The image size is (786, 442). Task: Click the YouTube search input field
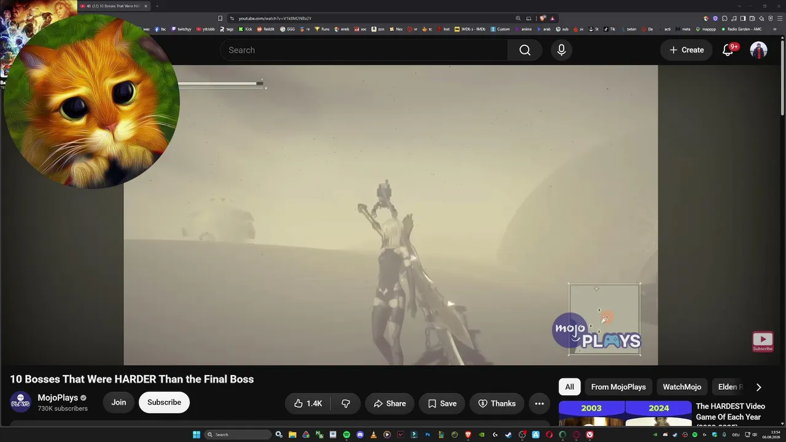click(364, 50)
